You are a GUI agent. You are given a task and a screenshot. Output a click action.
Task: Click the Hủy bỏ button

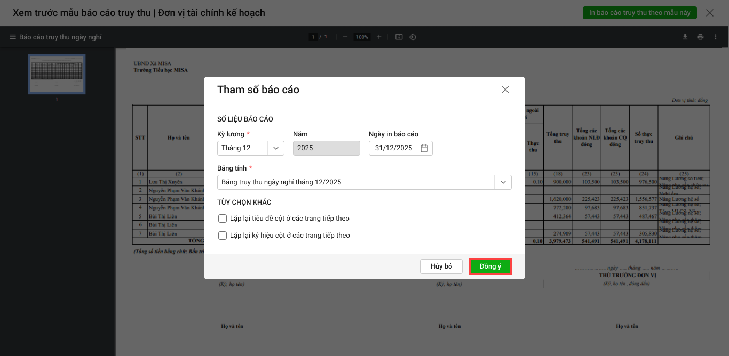click(x=441, y=266)
